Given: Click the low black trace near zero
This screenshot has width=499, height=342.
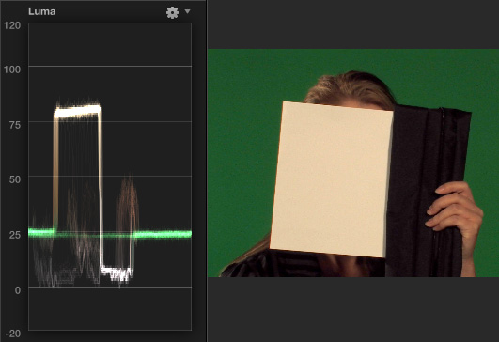Looking at the screenshot, I should tap(117, 273).
